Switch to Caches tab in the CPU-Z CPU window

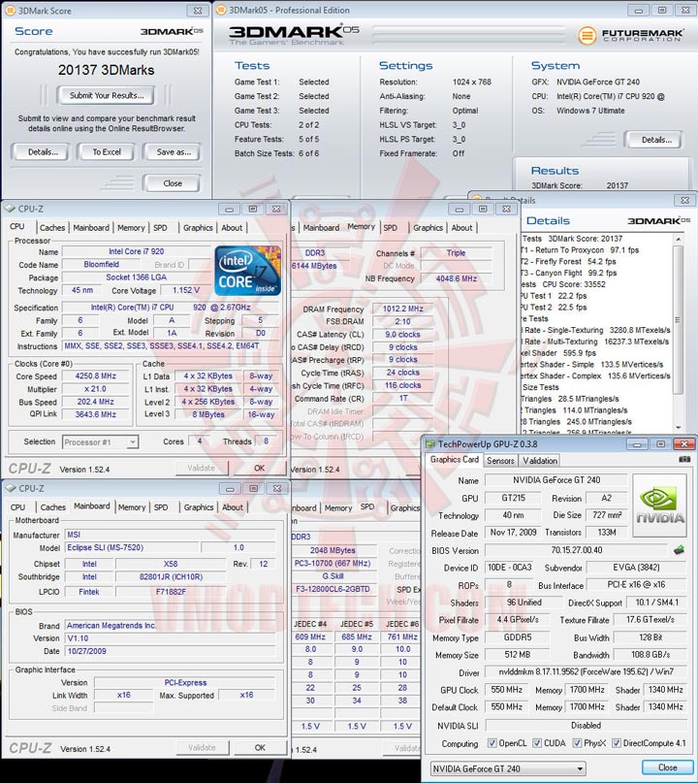pos(52,228)
